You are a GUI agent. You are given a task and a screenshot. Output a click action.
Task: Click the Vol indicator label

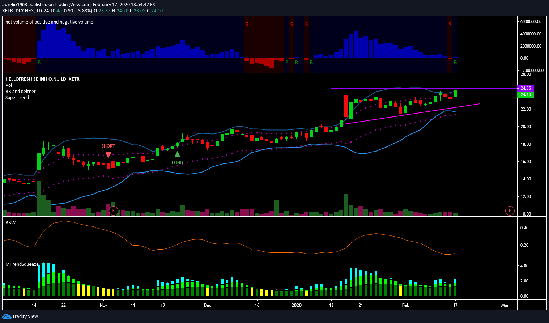click(x=9, y=85)
